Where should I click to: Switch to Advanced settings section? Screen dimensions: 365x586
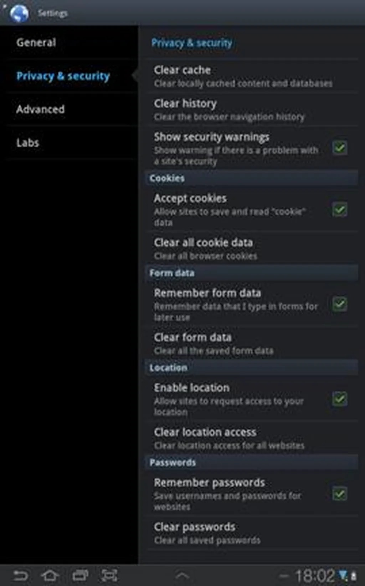tap(40, 109)
